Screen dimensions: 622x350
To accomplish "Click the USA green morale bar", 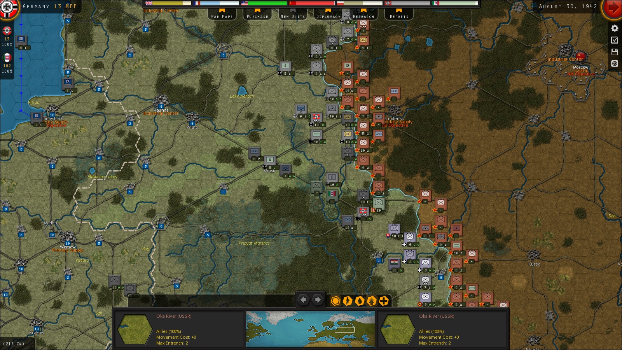I will coord(264,3).
